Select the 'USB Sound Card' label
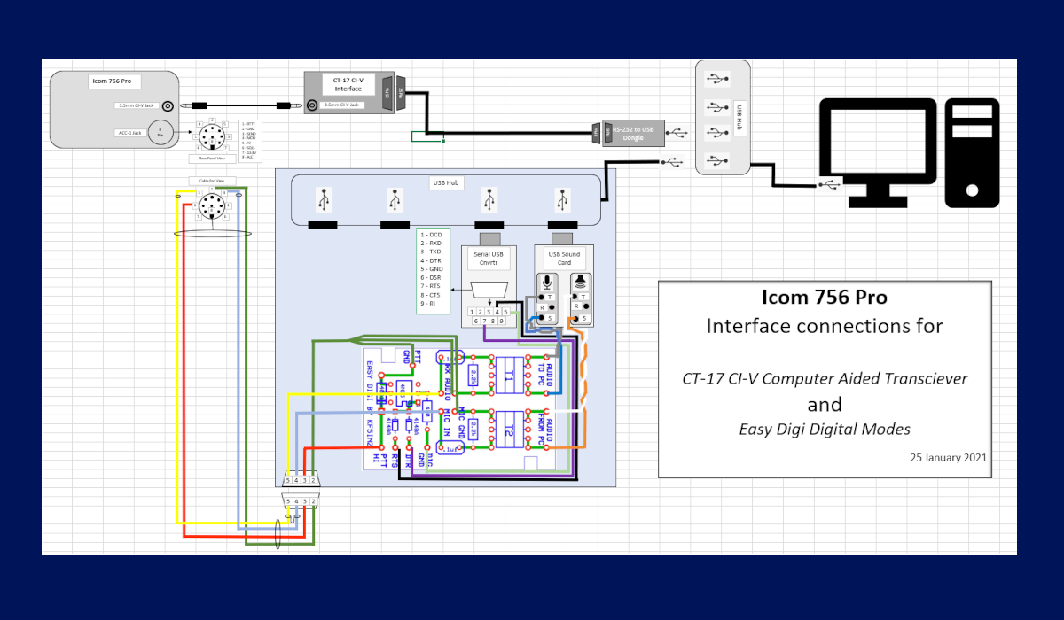The image size is (1064, 620). (x=564, y=259)
